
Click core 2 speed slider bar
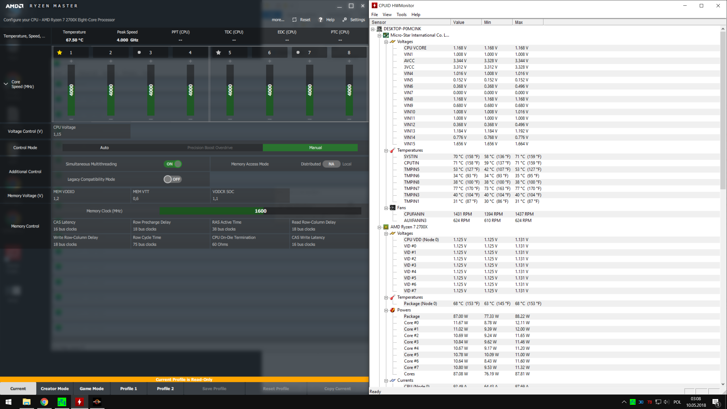coord(111,90)
